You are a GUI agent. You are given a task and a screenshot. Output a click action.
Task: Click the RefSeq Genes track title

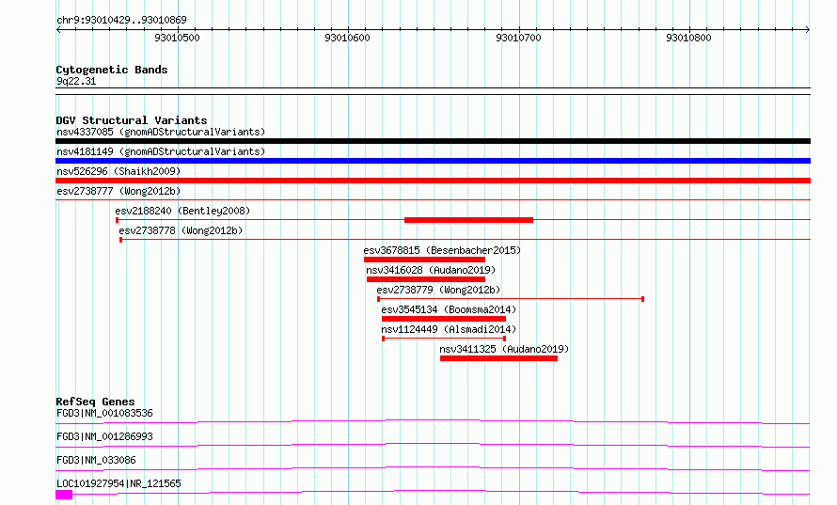(x=95, y=402)
